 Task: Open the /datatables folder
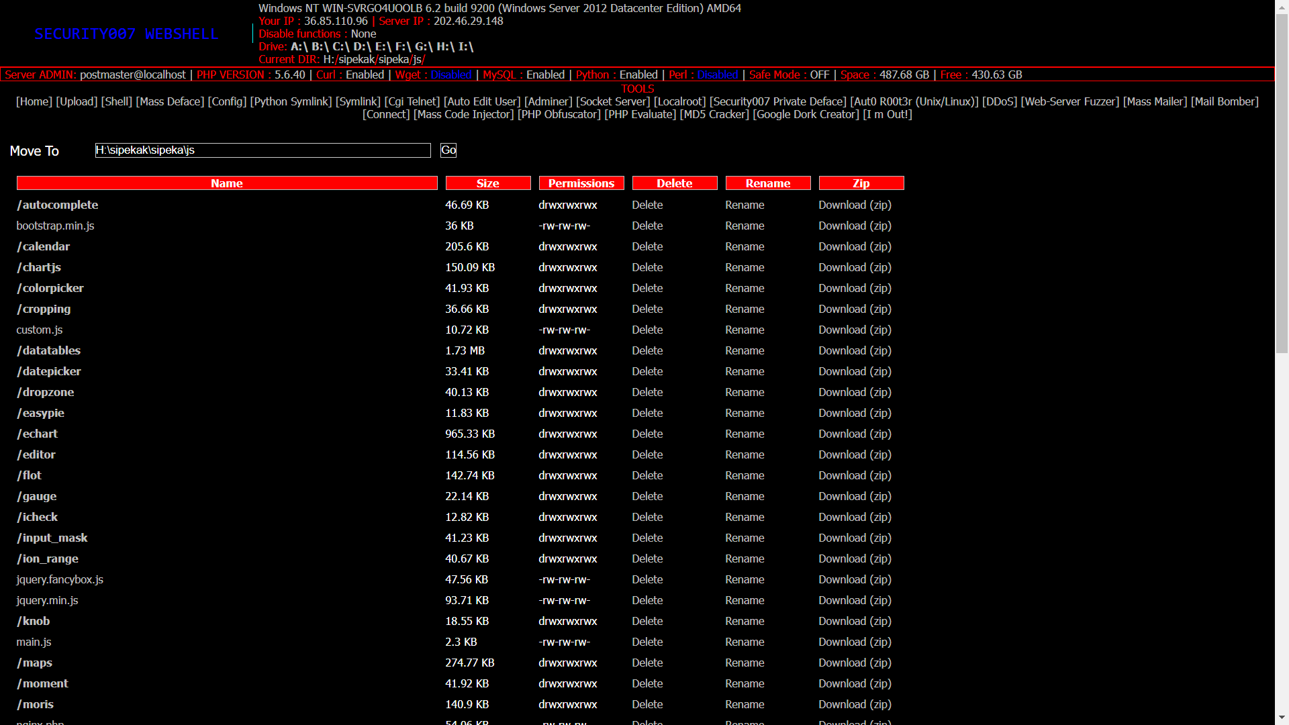point(48,350)
